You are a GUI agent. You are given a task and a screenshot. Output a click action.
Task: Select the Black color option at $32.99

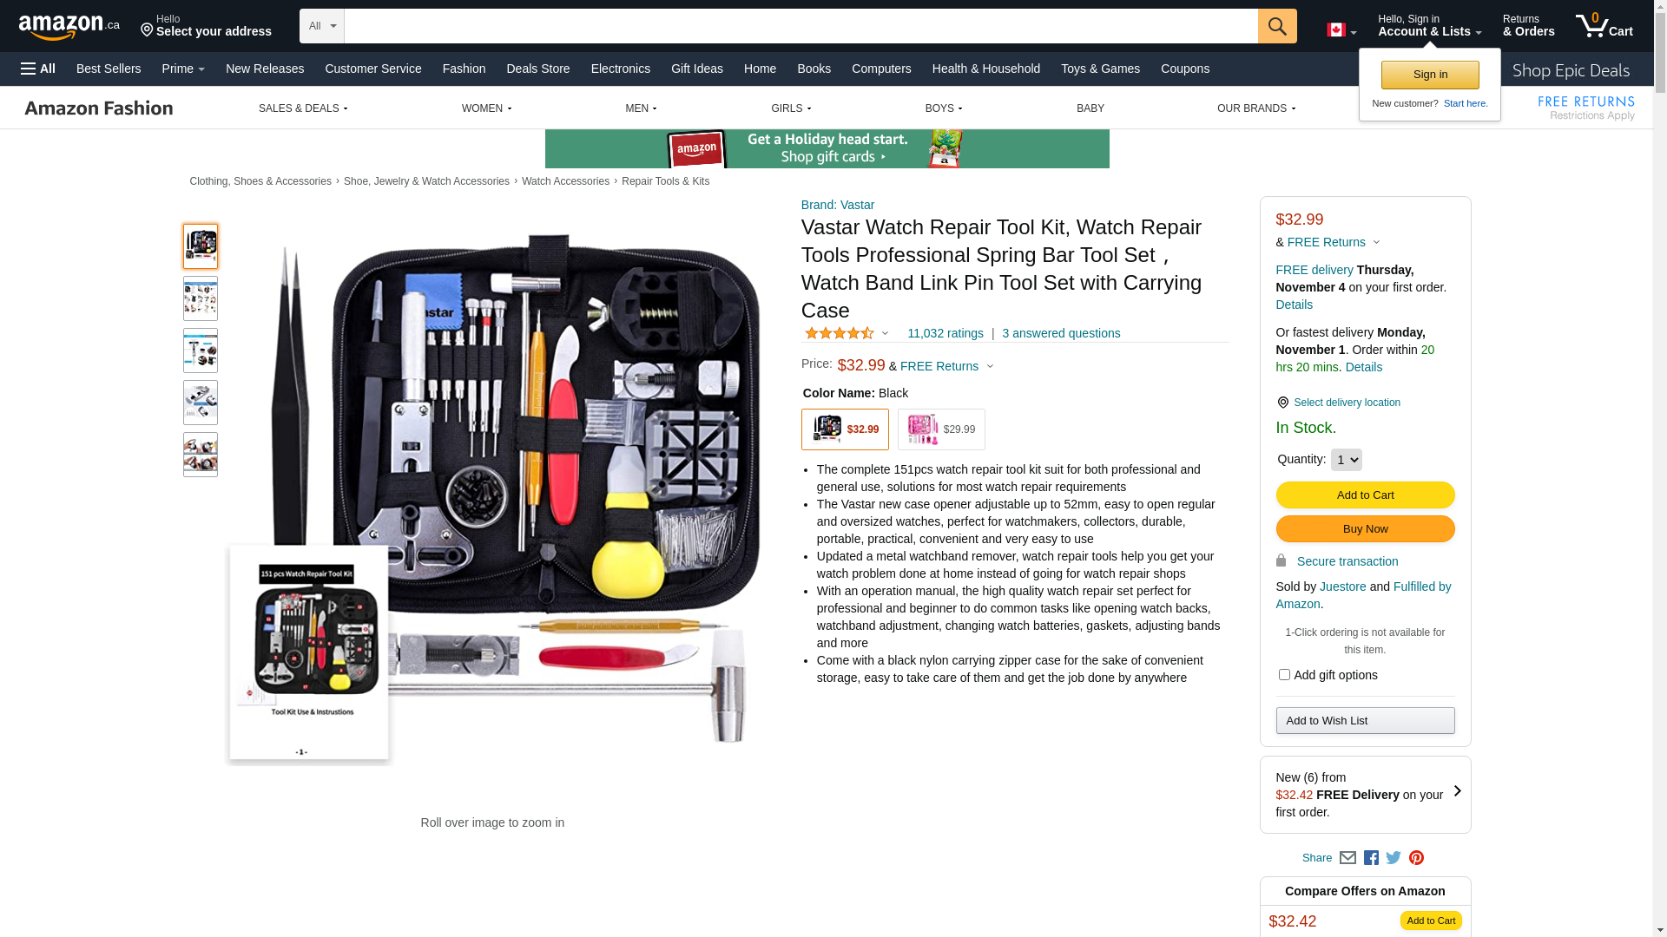pos(845,429)
